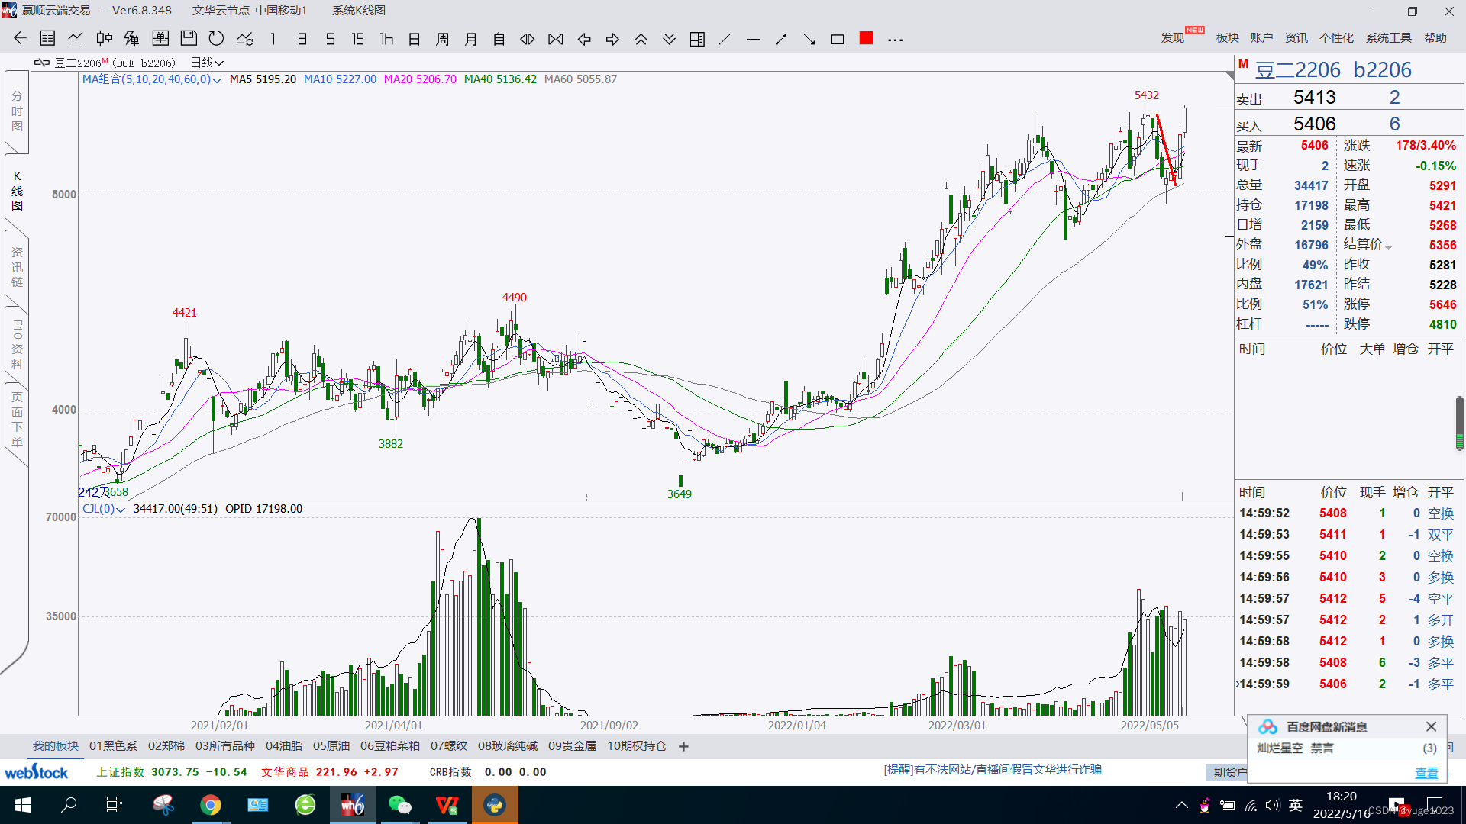Select the 1-minute period button
This screenshot has height=824, width=1466.
[x=273, y=39]
